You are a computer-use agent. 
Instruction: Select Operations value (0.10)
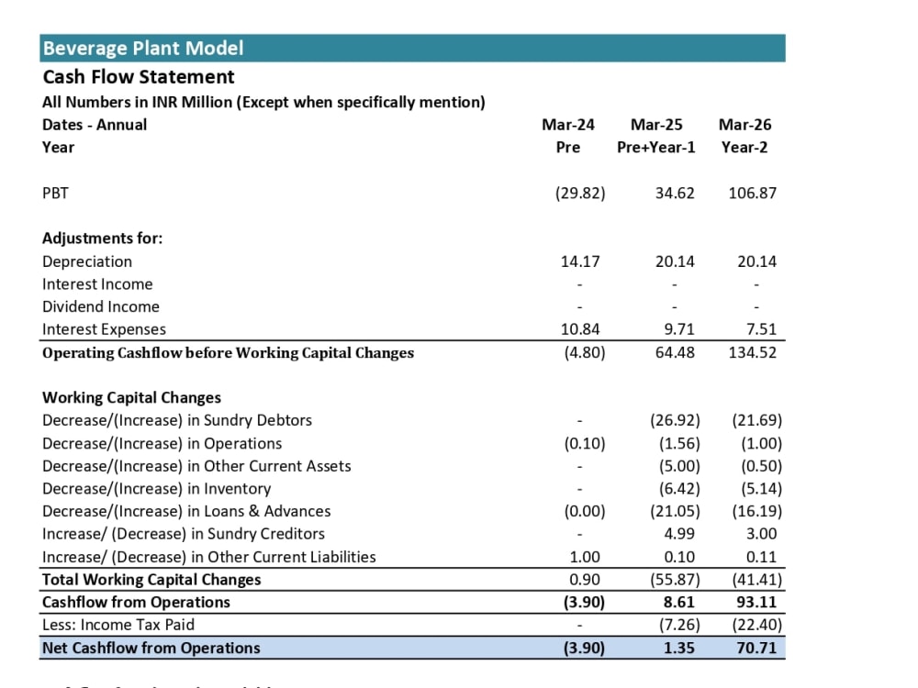585,443
